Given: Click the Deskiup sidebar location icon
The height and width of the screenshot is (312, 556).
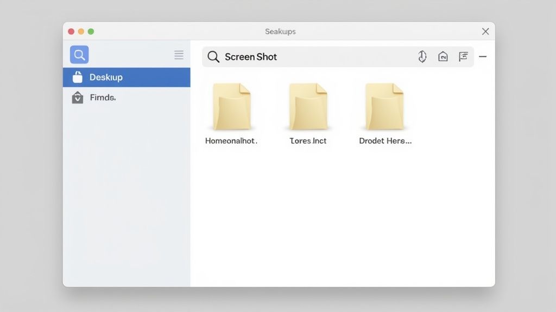Looking at the screenshot, I should (x=79, y=77).
